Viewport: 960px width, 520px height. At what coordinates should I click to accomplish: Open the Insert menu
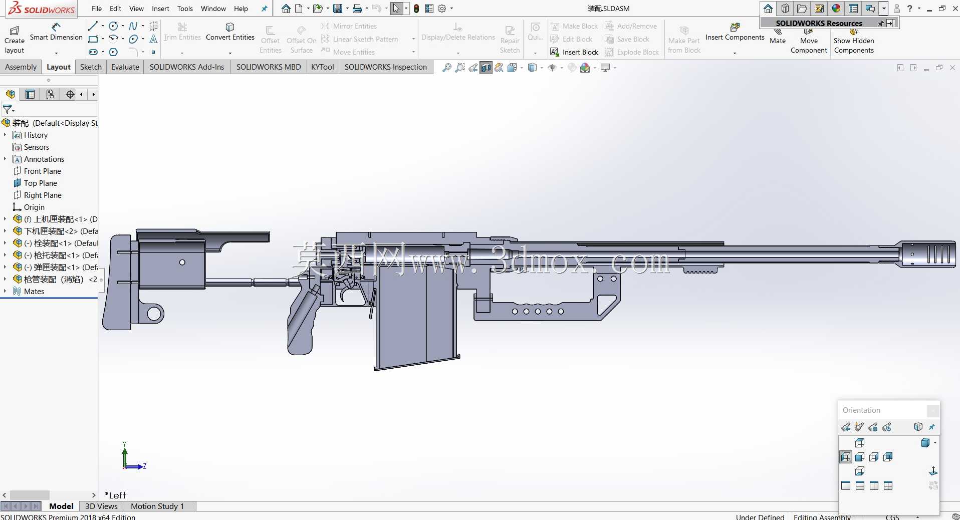click(x=160, y=9)
